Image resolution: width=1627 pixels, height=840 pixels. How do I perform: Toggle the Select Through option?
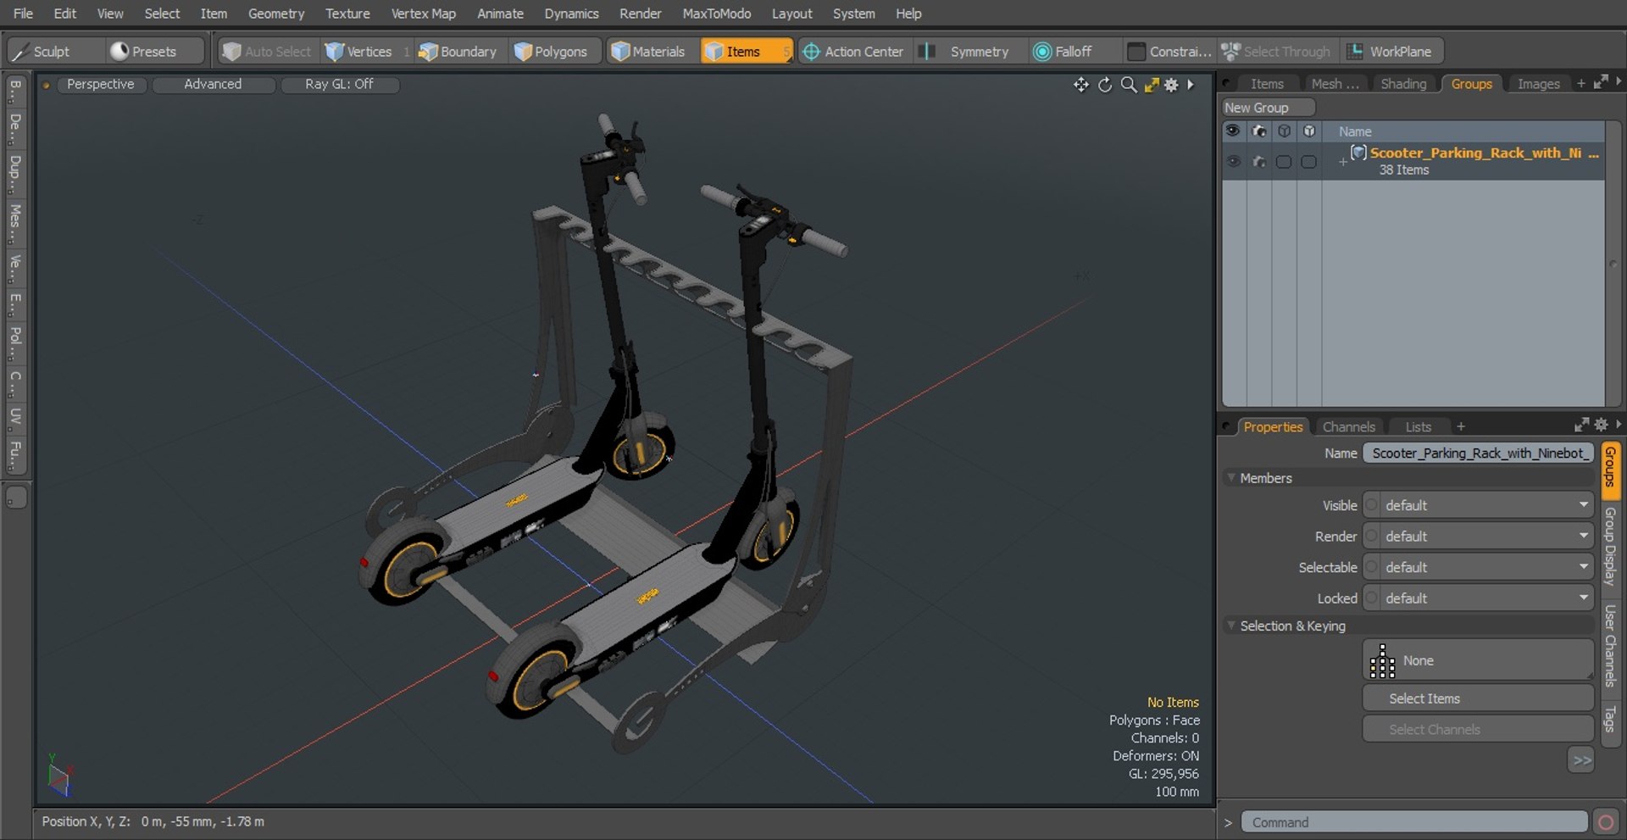1278,51
